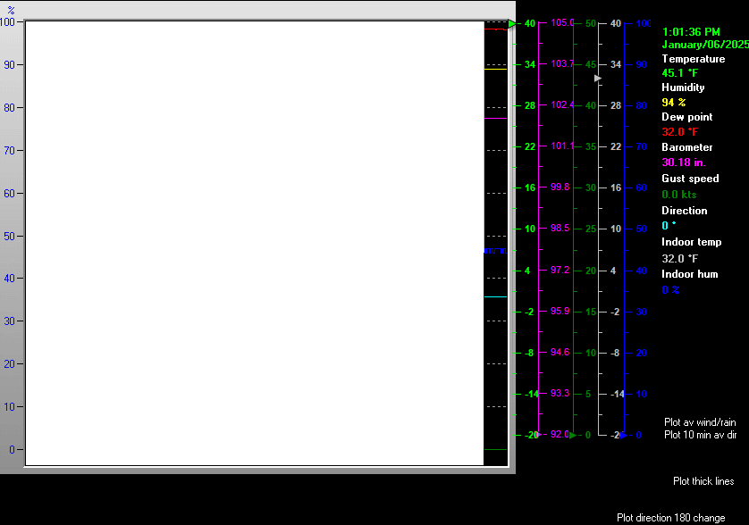
Task: Select the Humidity label
Action: coord(683,87)
